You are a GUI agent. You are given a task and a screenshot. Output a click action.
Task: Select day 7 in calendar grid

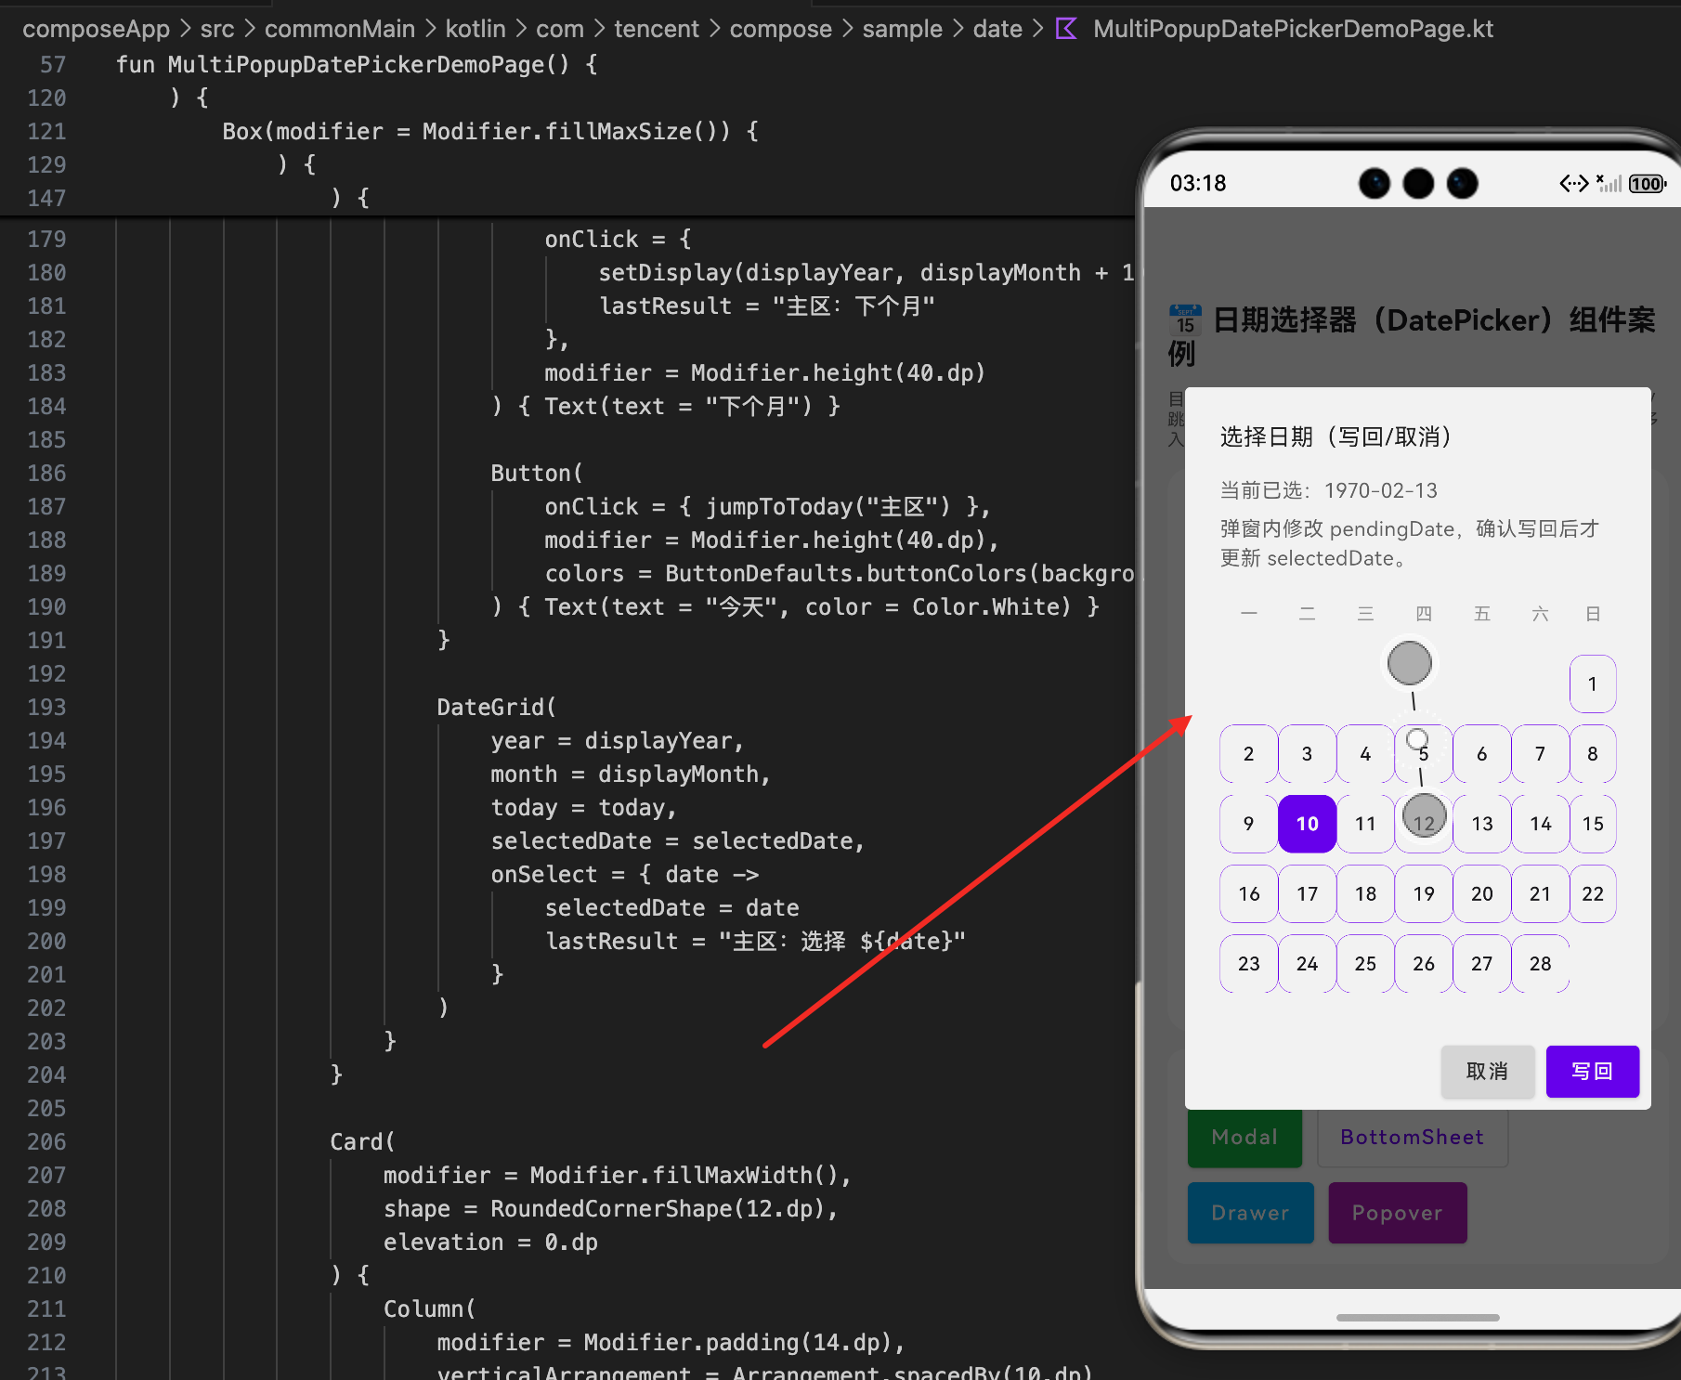click(x=1540, y=753)
